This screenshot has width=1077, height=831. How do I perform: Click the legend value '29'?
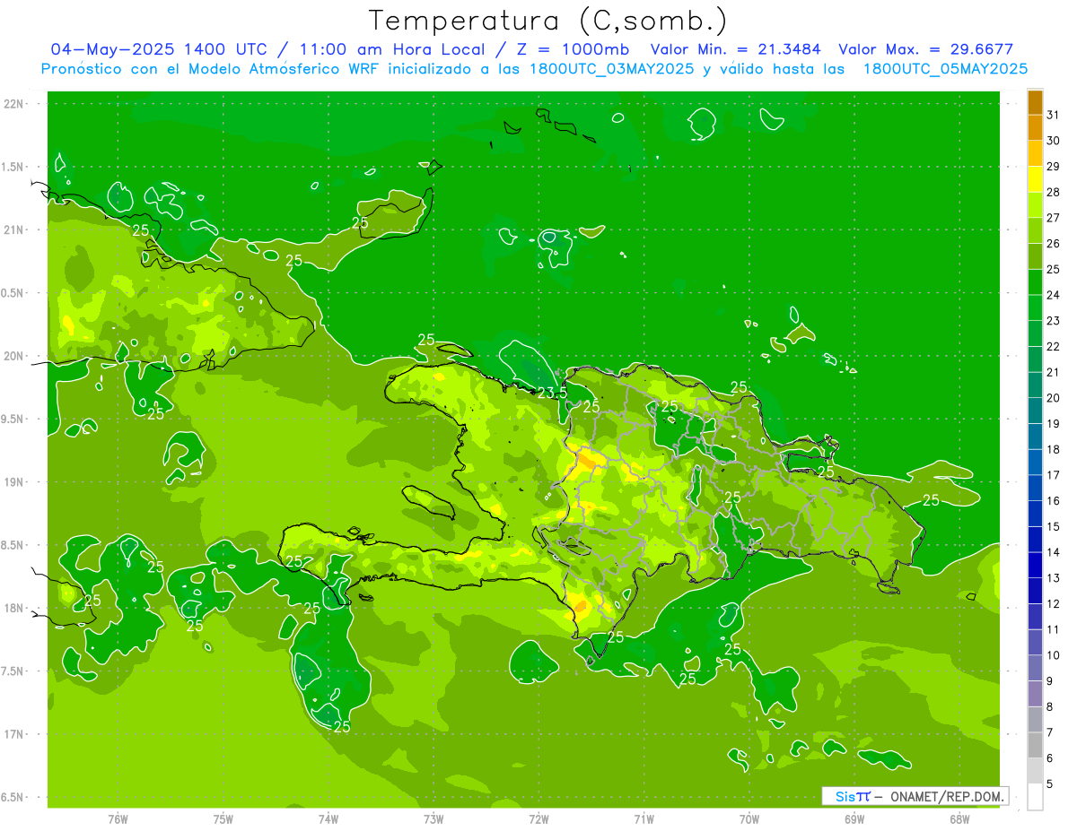(x=1054, y=167)
